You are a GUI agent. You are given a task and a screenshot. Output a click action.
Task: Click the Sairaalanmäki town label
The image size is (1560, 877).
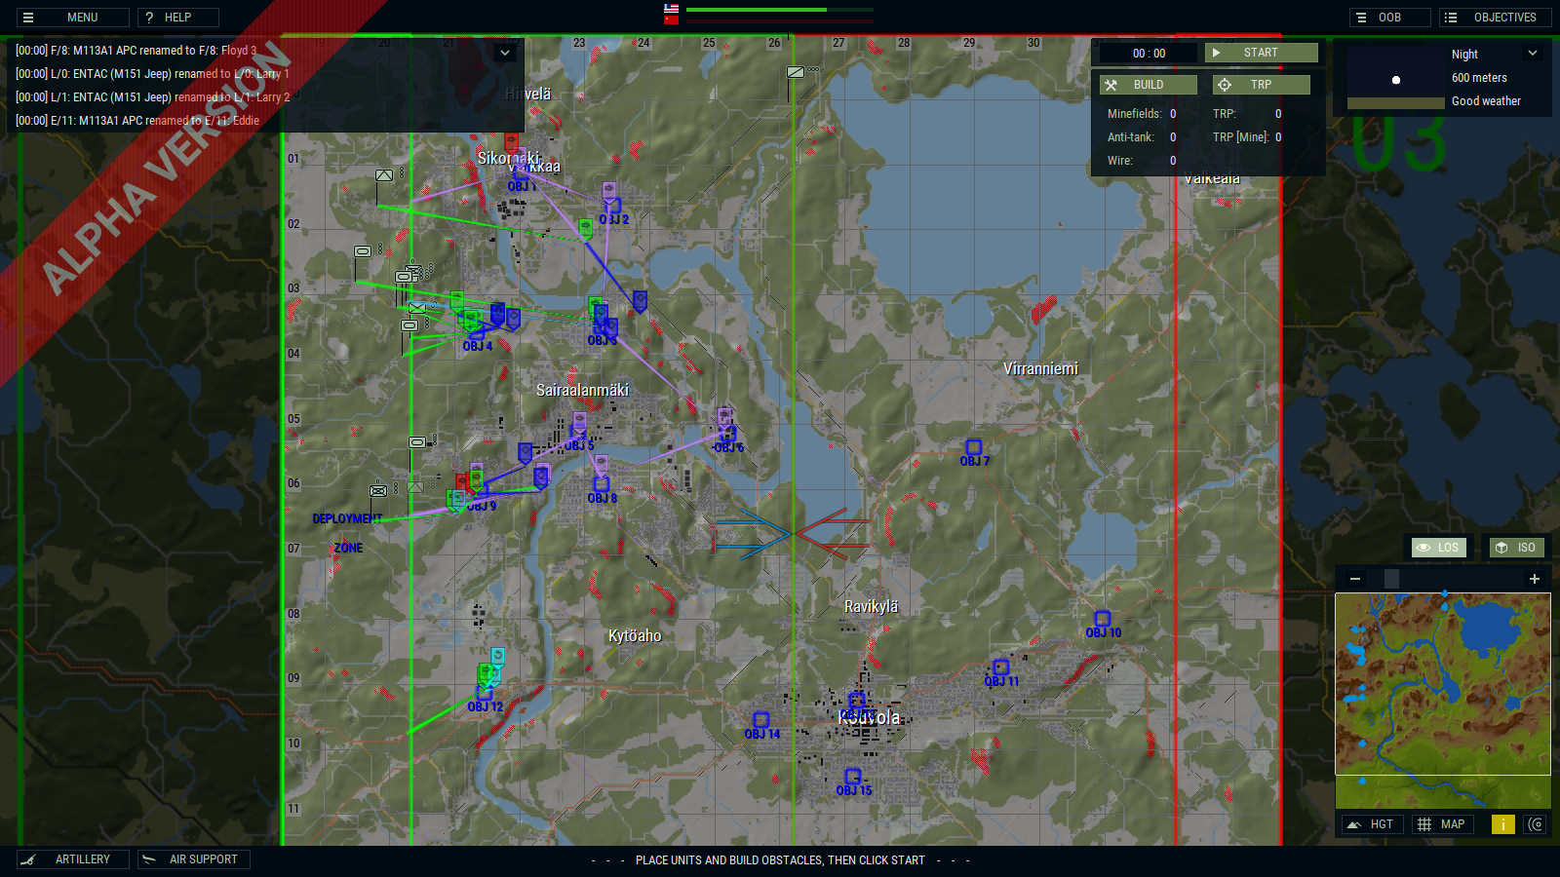tap(583, 391)
